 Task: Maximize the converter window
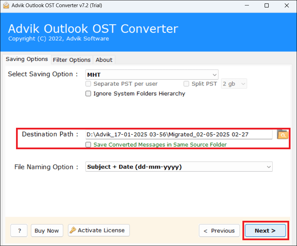pyautogui.click(x=267, y=5)
